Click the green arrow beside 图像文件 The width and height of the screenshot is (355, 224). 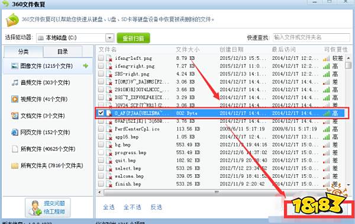pos(86,66)
